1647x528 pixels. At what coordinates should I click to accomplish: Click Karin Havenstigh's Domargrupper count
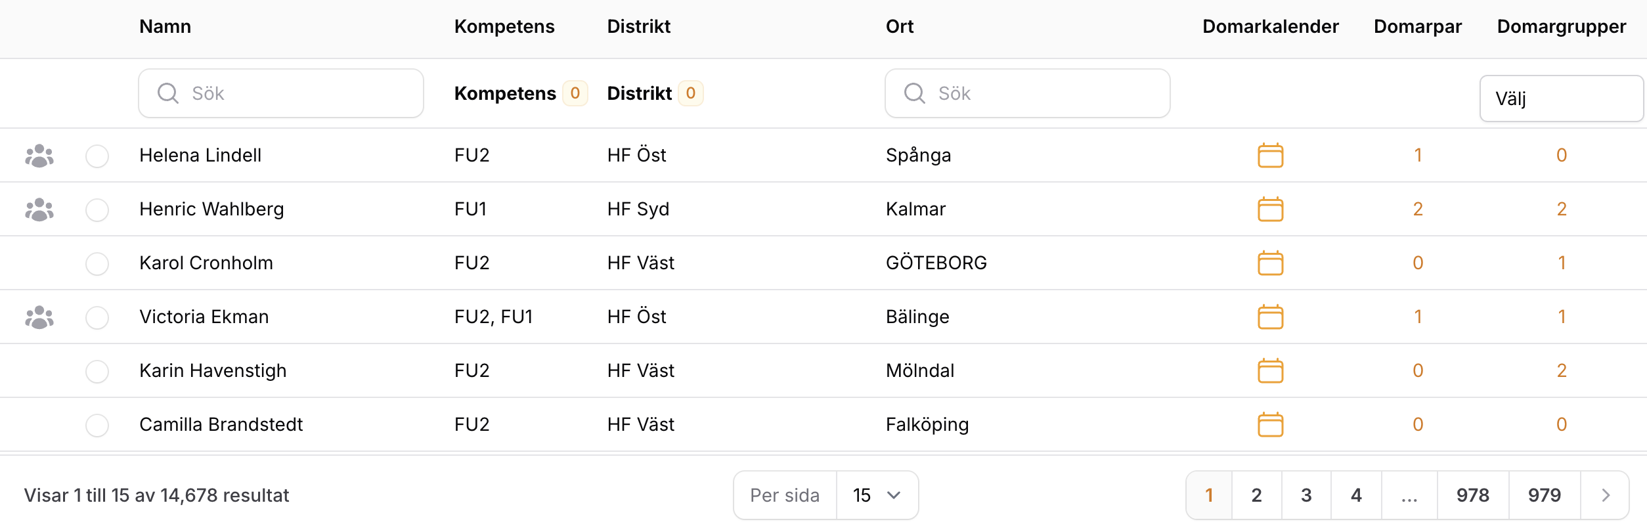pos(1562,371)
